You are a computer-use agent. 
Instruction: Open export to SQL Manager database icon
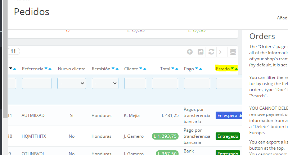point(233,52)
